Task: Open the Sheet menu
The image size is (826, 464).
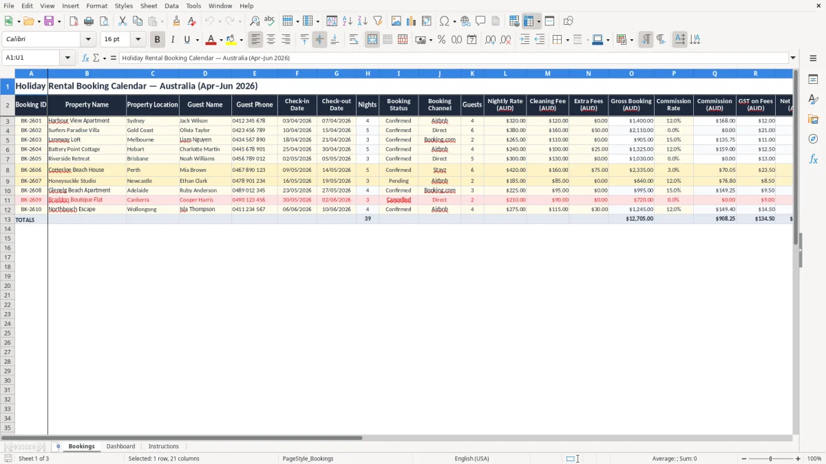Action: click(149, 5)
